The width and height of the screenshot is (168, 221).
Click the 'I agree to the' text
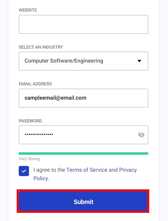(x=49, y=170)
